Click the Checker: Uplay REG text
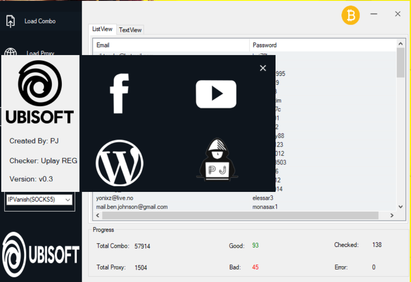This screenshot has width=411, height=282. pyautogui.click(x=43, y=161)
